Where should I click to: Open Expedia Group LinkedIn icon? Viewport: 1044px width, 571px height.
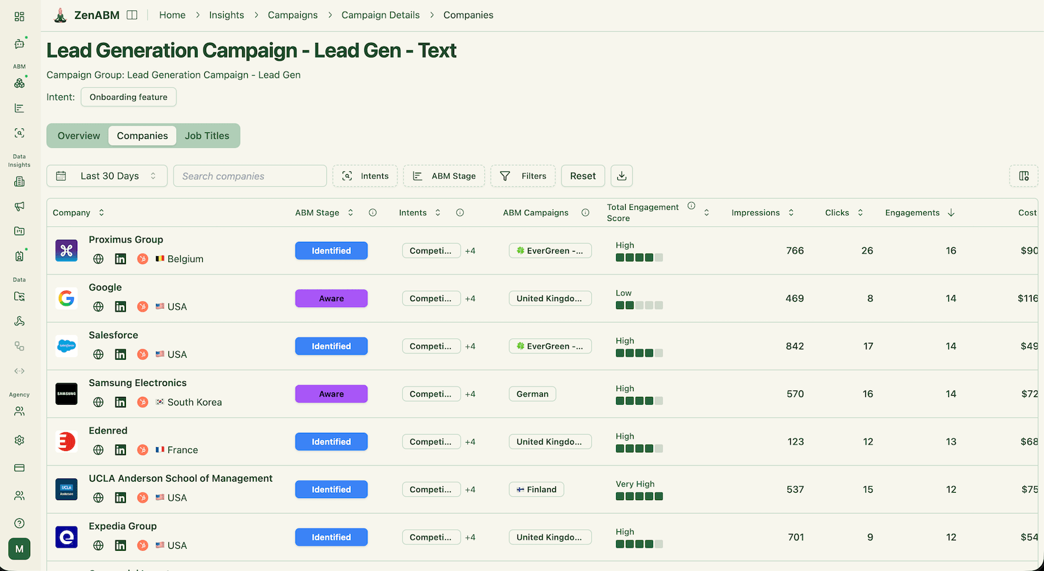pos(121,546)
